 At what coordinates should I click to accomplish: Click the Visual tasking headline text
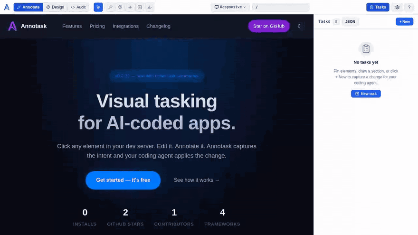click(157, 112)
